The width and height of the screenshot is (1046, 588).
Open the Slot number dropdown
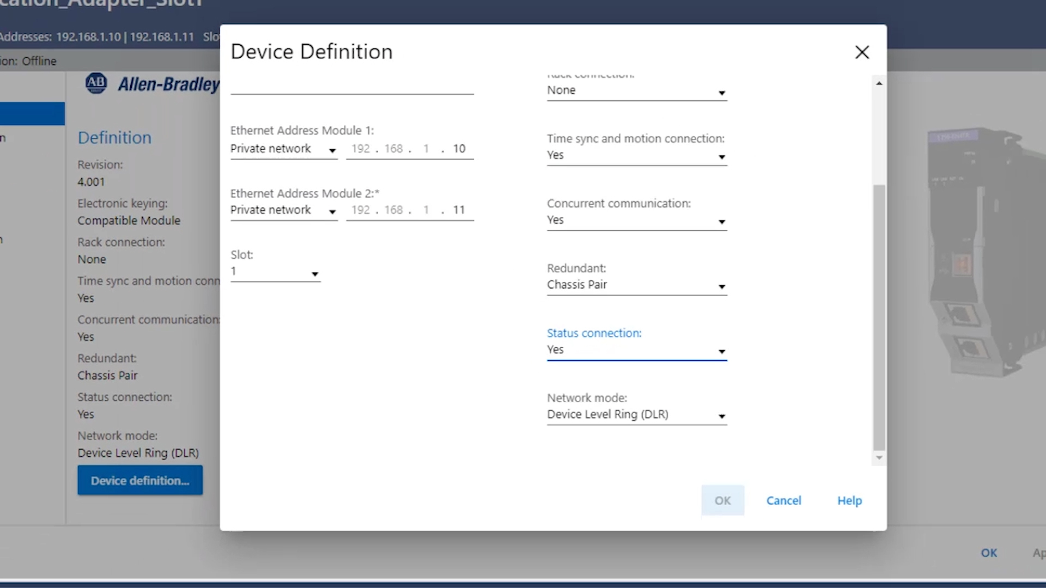click(275, 272)
